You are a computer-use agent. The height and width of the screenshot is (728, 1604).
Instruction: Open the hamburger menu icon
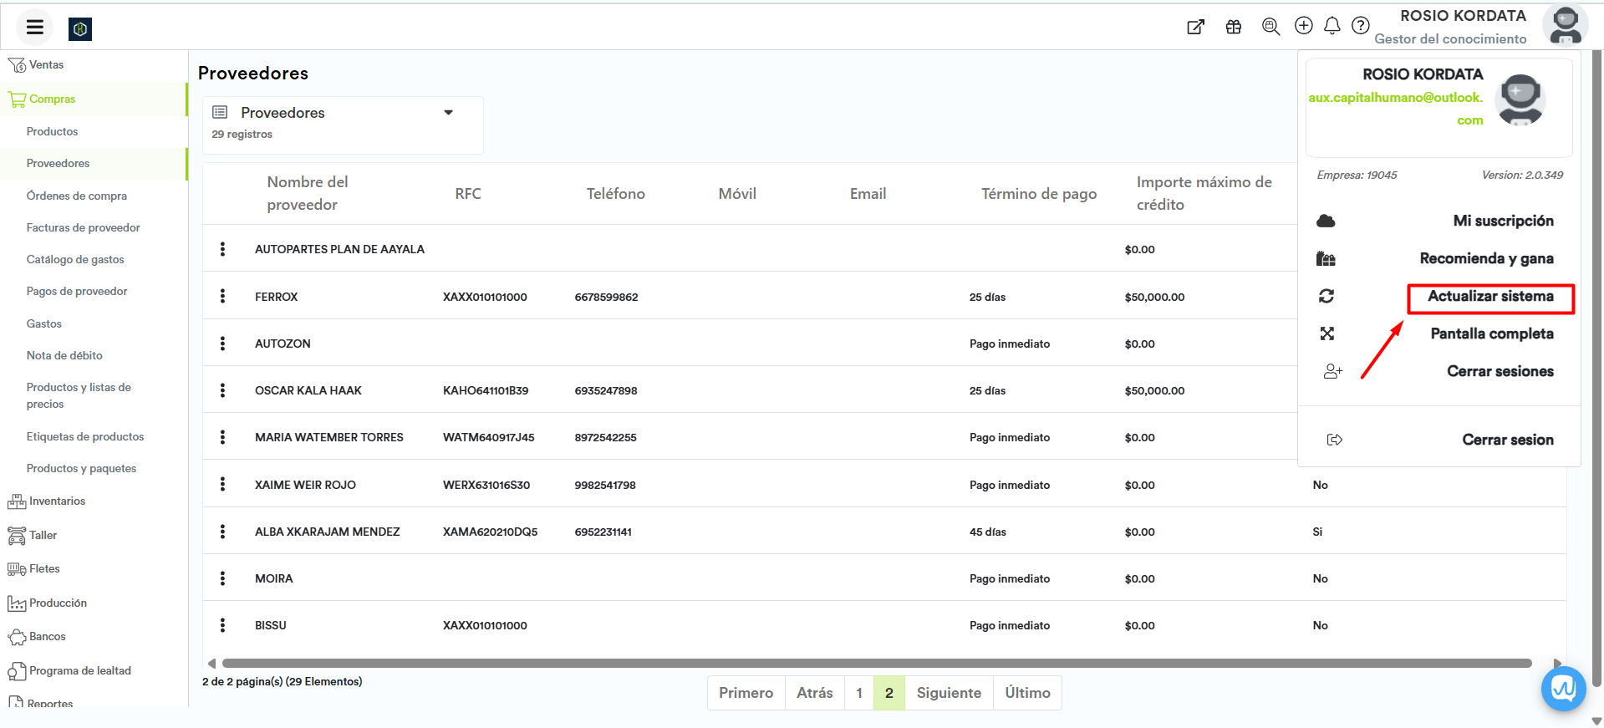(x=34, y=28)
